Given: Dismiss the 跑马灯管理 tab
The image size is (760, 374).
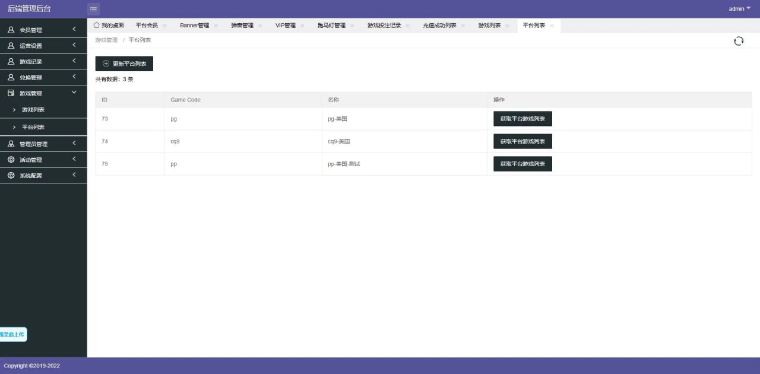Looking at the screenshot, I should [x=351, y=25].
